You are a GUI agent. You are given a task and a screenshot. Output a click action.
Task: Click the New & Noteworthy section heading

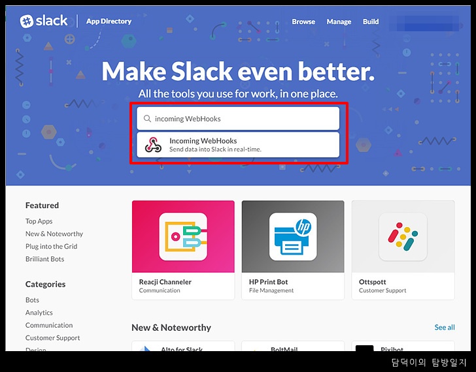click(x=171, y=328)
